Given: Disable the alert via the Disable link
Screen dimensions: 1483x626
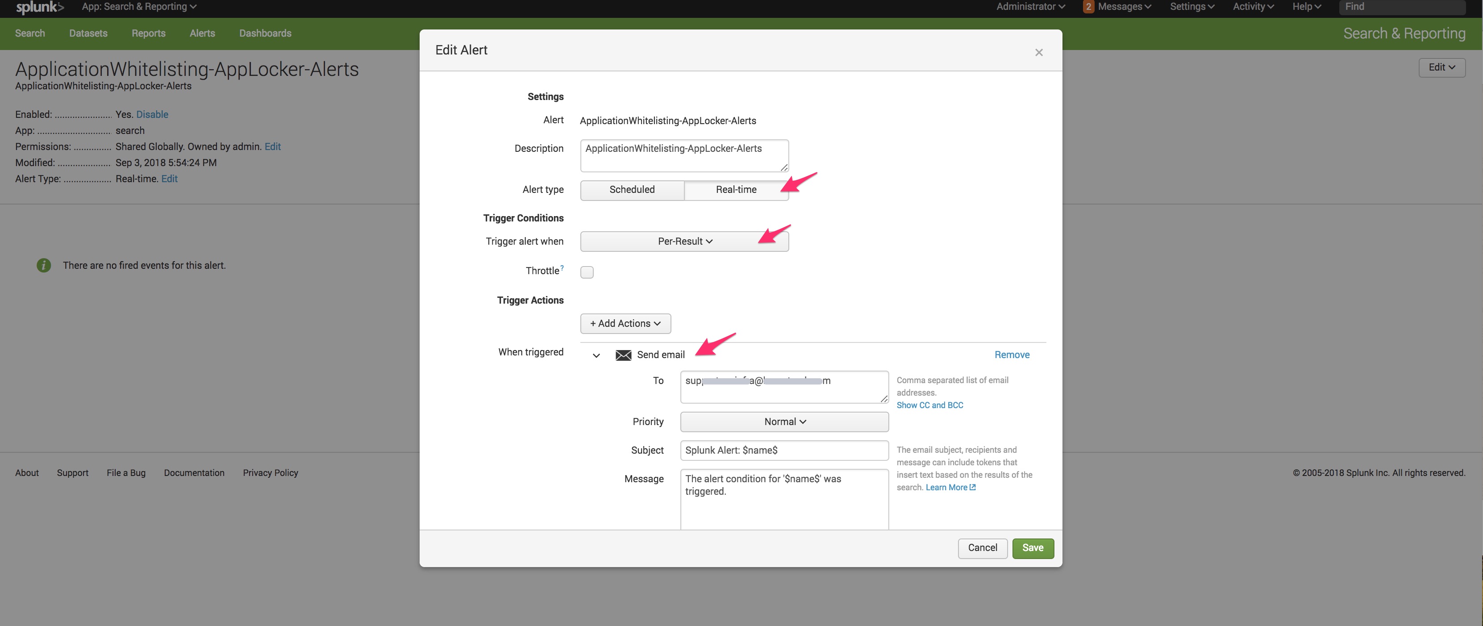Looking at the screenshot, I should point(152,114).
